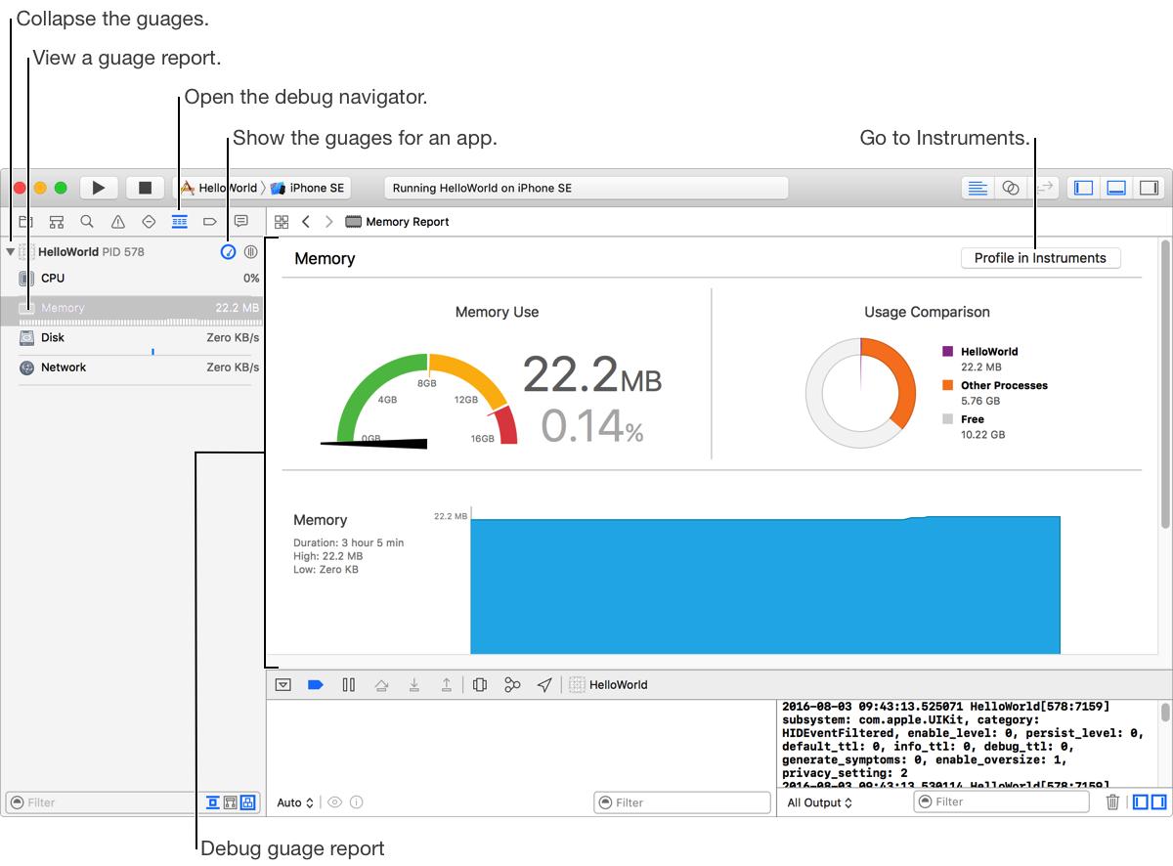Click the Simulate Location arrow icon

click(x=544, y=685)
